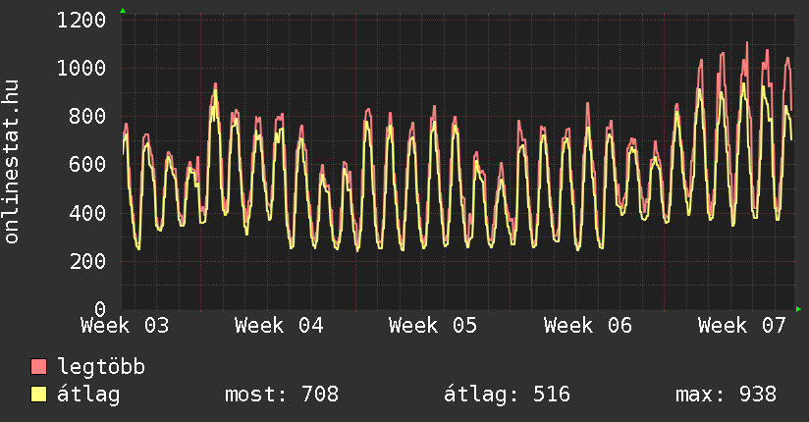This screenshot has height=422, width=809.
Task: Select the átlag legend label text
Action: click(88, 395)
